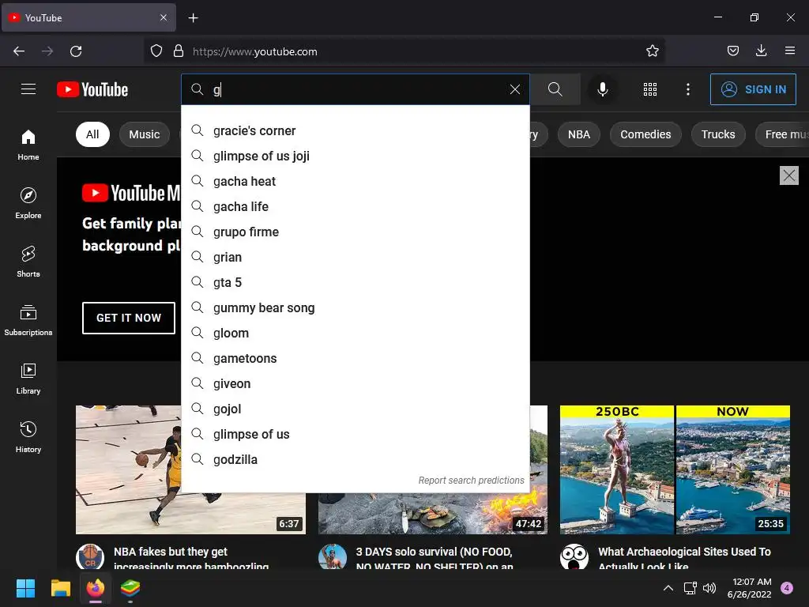Choose suggestion "gummy bear song"
809x607 pixels.
pos(356,307)
